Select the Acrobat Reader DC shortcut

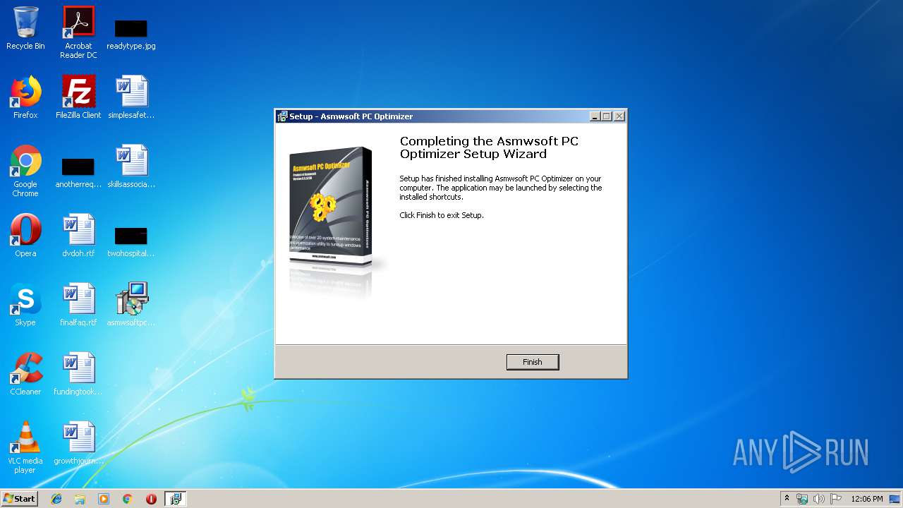pos(78,32)
